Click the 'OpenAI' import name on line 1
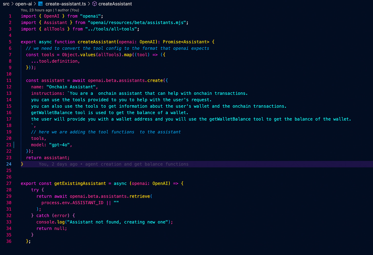This screenshot has width=373, height=255. coord(51,16)
